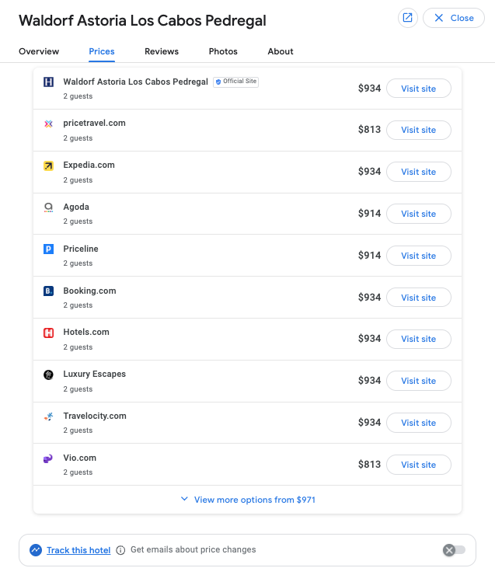
Task: Click the Travelocity.com provider name
Action: (x=95, y=416)
